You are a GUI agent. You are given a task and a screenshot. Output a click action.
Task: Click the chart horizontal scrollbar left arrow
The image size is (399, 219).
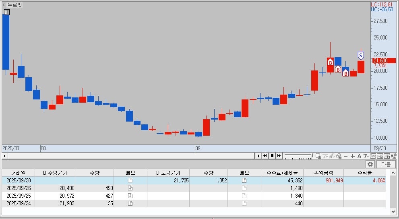pos(4,156)
